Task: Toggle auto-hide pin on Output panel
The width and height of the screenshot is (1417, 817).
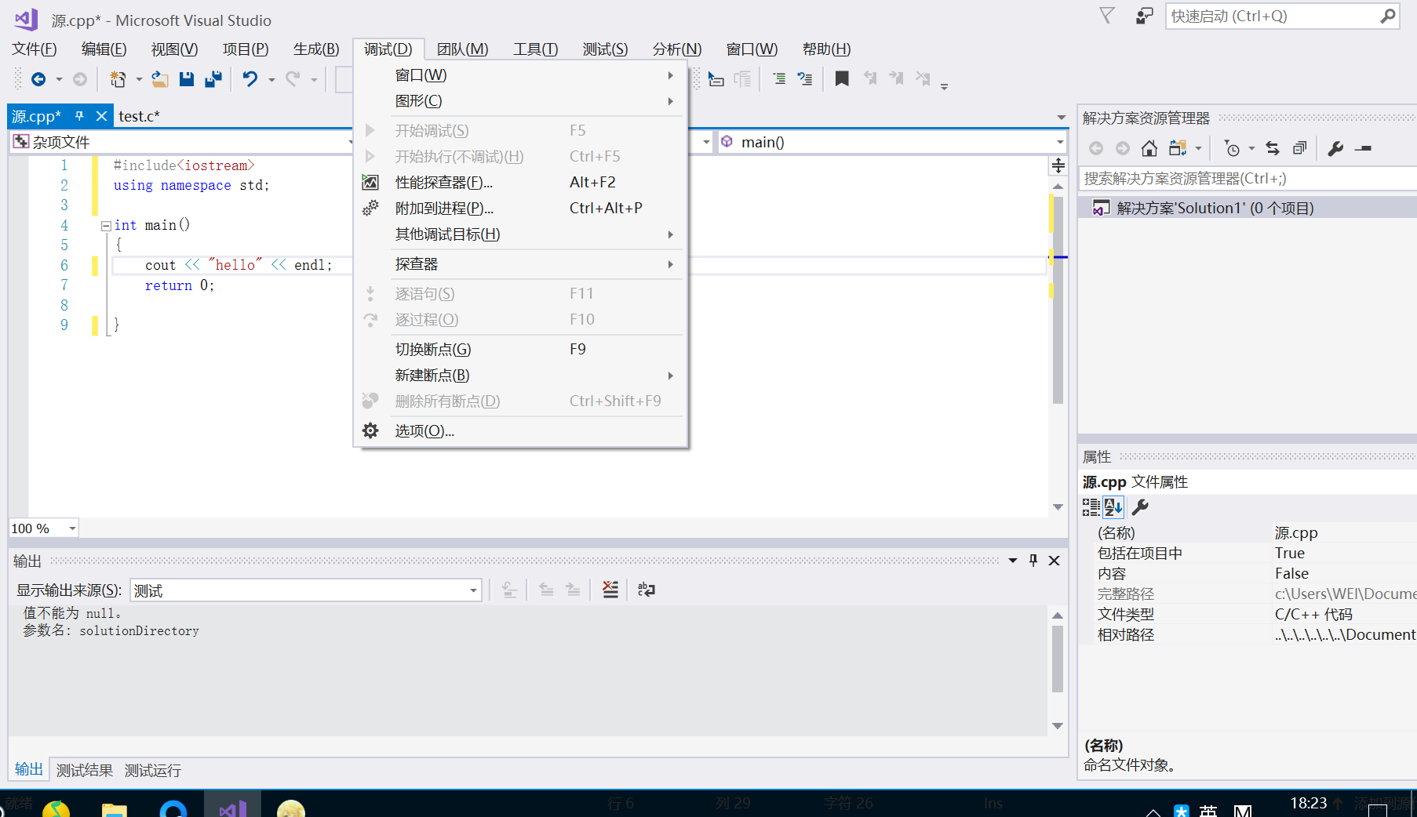Action: click(1033, 560)
